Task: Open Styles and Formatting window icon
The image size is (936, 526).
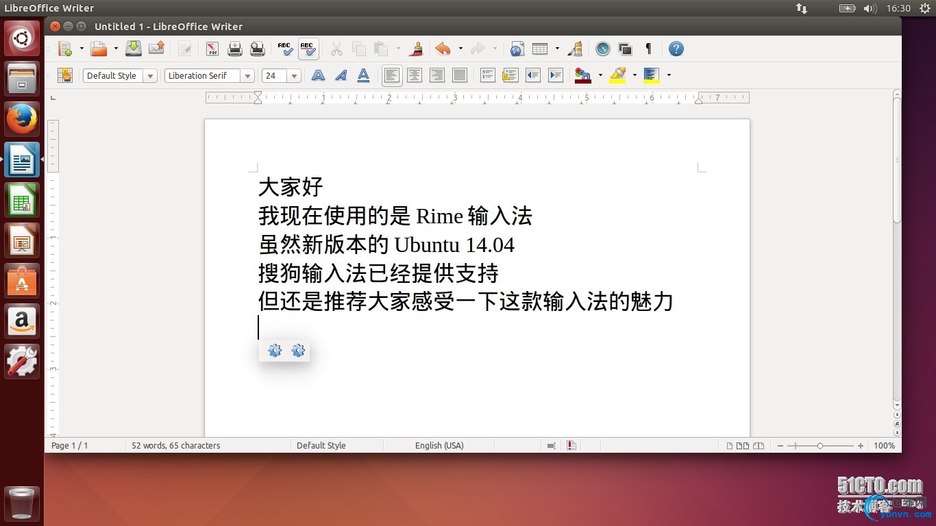Action: (x=65, y=75)
